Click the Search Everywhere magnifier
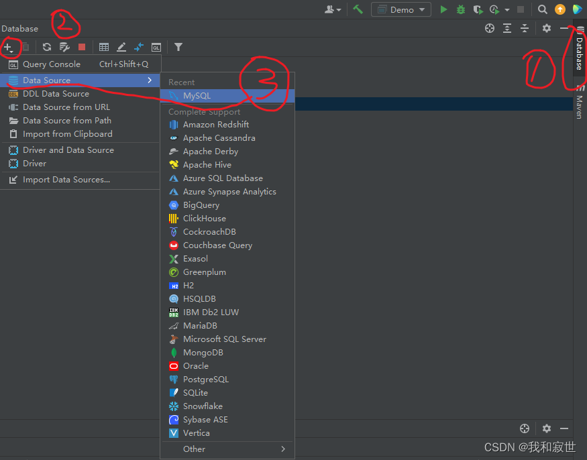This screenshot has width=587, height=460. click(x=543, y=9)
